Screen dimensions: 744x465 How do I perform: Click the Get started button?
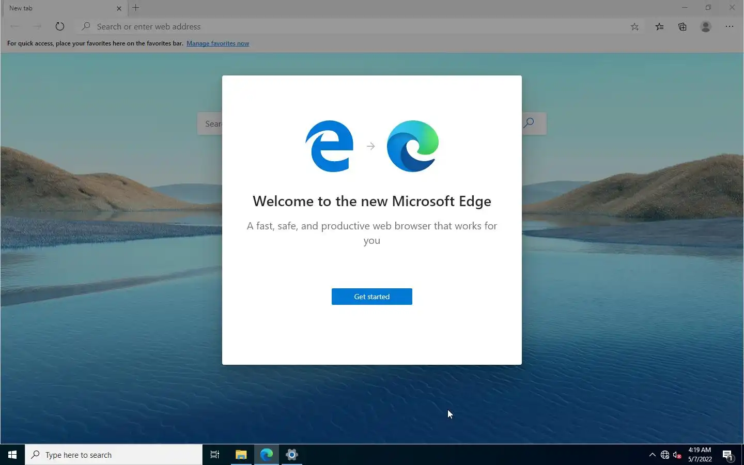[372, 297]
